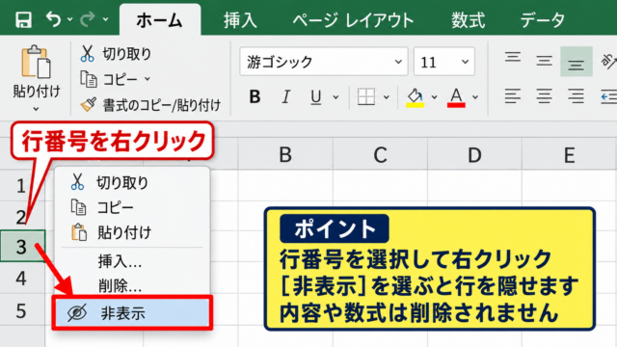
Task: Select column B header
Action: (285, 154)
